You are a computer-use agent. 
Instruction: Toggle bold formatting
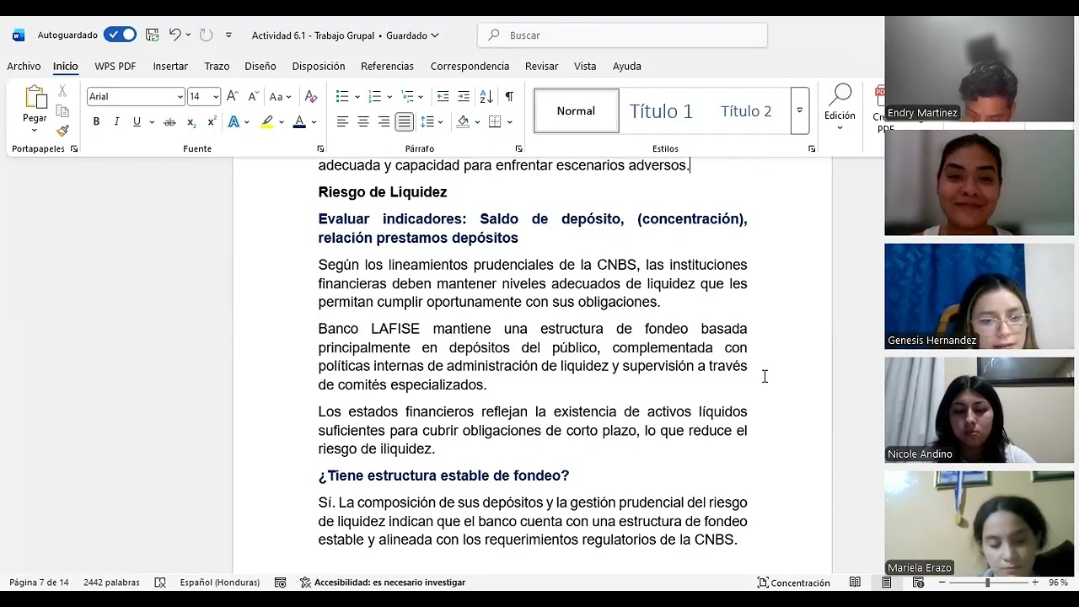point(96,122)
